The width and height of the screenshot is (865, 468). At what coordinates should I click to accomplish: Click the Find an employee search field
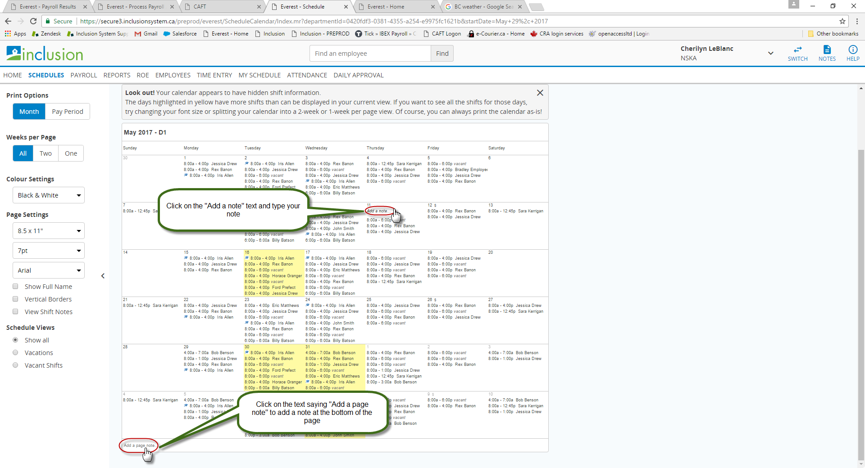pyautogui.click(x=370, y=54)
